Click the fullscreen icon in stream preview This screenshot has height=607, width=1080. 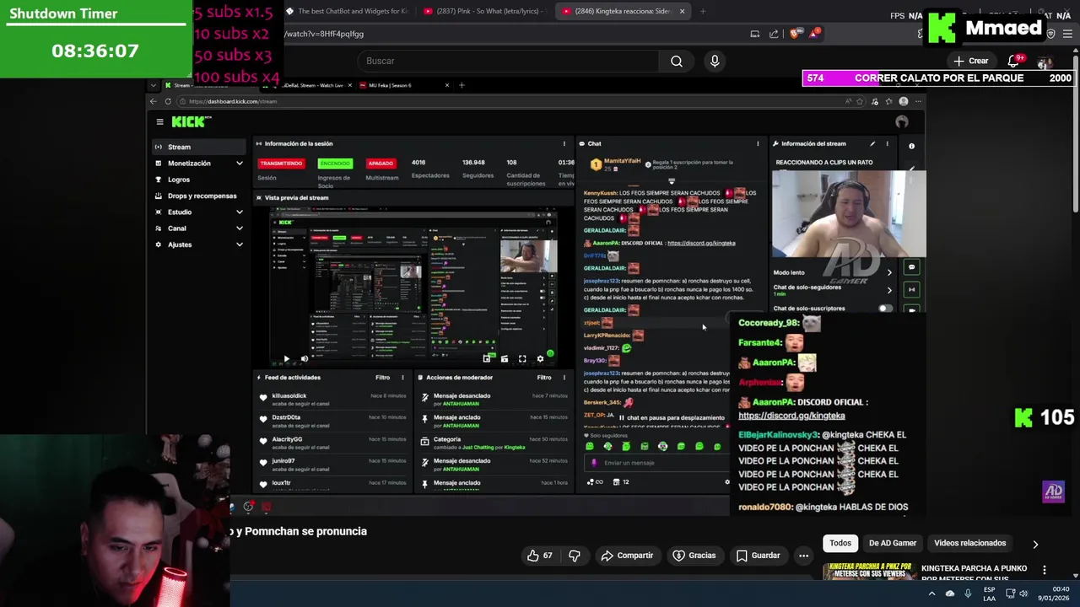522,359
